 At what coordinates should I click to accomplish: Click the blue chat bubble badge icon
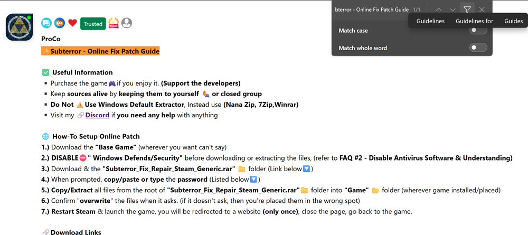click(46, 23)
